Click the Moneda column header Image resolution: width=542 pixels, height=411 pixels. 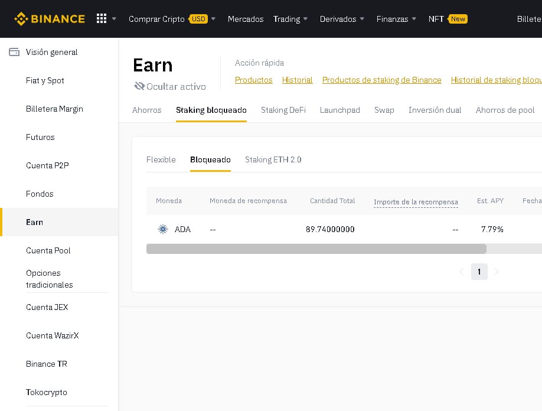coord(169,201)
